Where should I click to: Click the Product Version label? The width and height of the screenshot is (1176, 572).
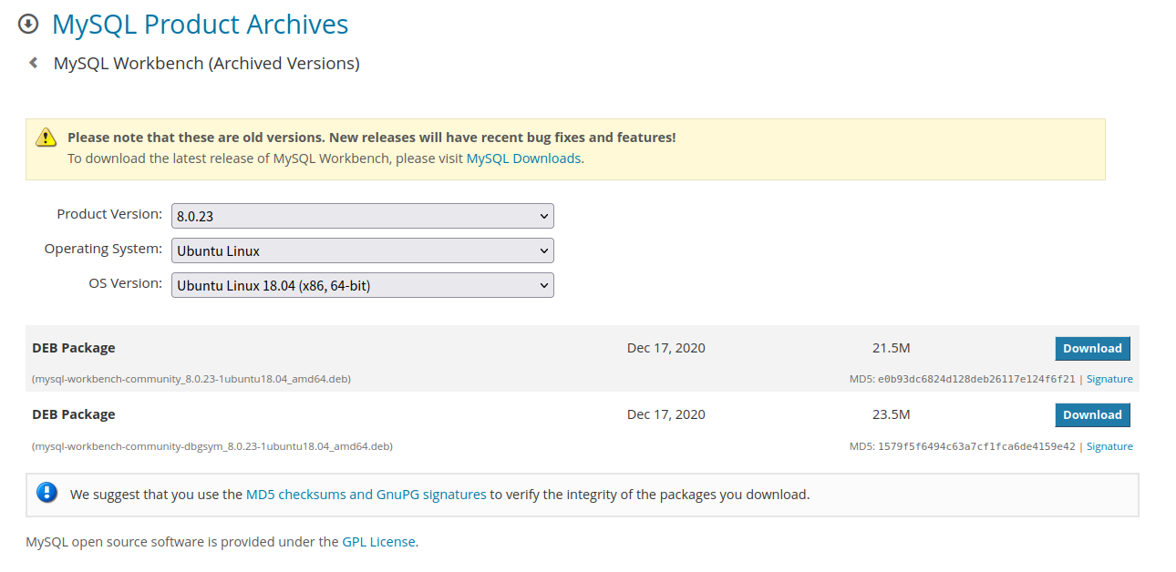coord(109,214)
